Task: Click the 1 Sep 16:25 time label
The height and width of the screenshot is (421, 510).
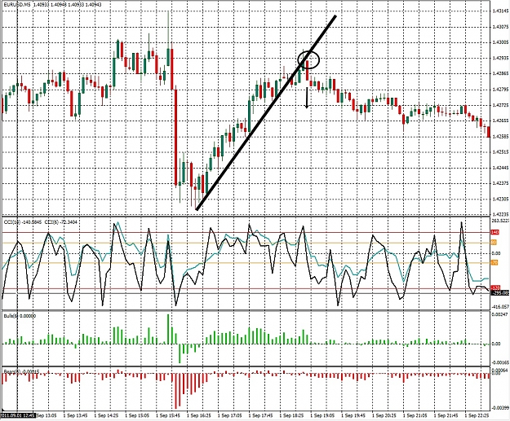Action: click(199, 415)
